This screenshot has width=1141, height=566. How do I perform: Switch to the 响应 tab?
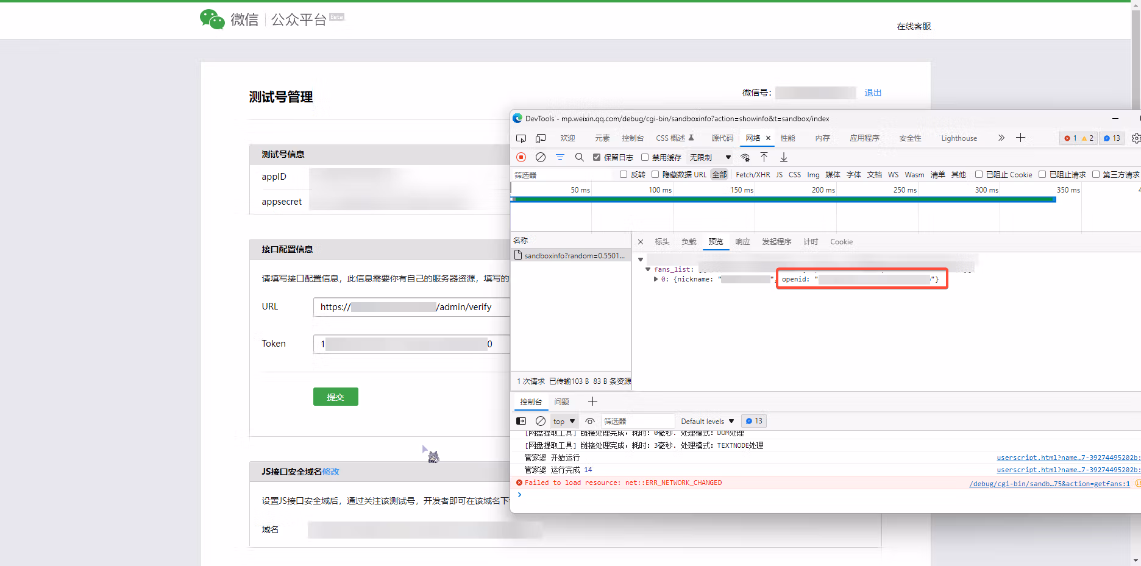742,242
